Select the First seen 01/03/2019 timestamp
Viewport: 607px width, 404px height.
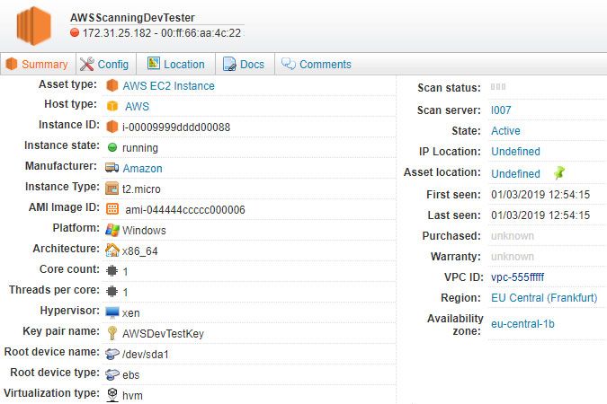tap(540, 195)
